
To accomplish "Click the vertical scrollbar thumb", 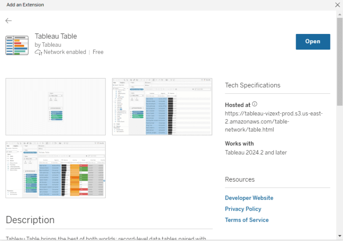I will (x=339, y=62).
